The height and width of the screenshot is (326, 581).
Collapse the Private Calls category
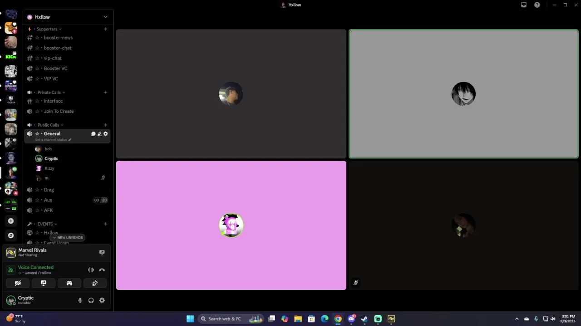click(x=46, y=92)
